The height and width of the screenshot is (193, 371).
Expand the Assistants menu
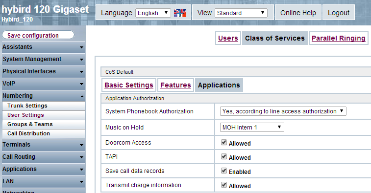click(x=44, y=47)
